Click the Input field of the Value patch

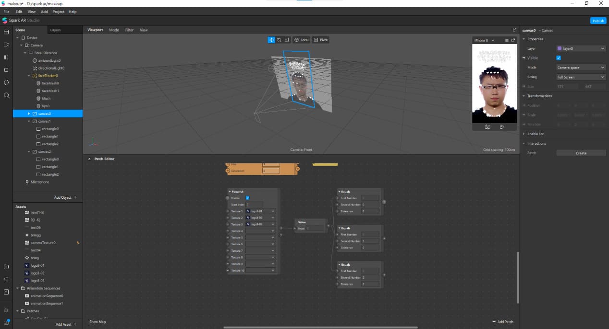tap(315, 228)
